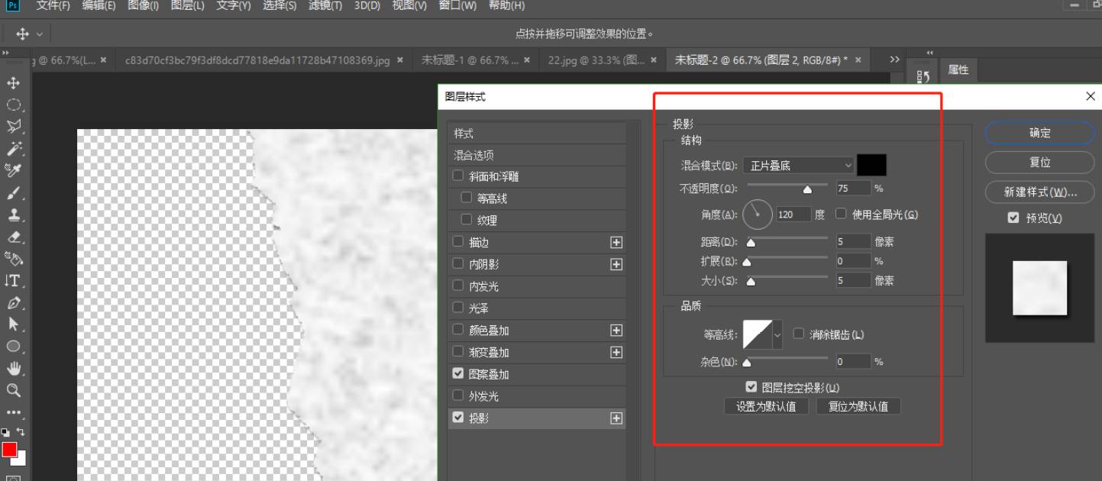The image size is (1102, 481).
Task: Open the 图层(L) menu
Action: click(187, 6)
